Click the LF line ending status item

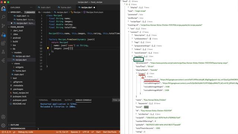[93, 132]
